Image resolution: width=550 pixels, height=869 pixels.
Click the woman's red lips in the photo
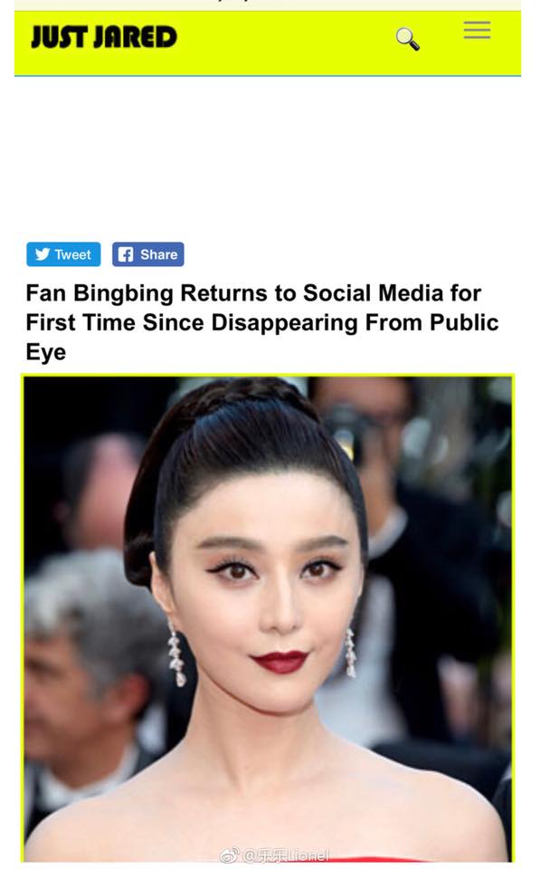280,661
